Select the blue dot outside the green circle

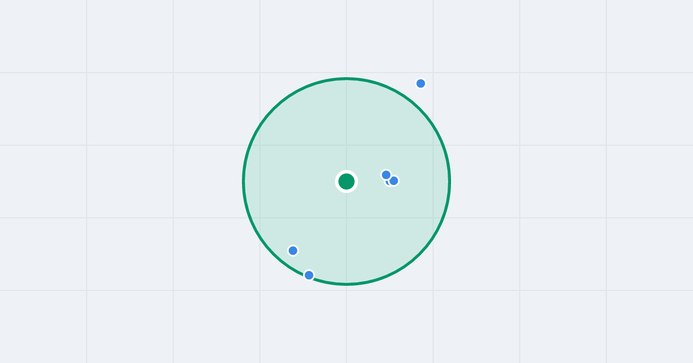[421, 84]
